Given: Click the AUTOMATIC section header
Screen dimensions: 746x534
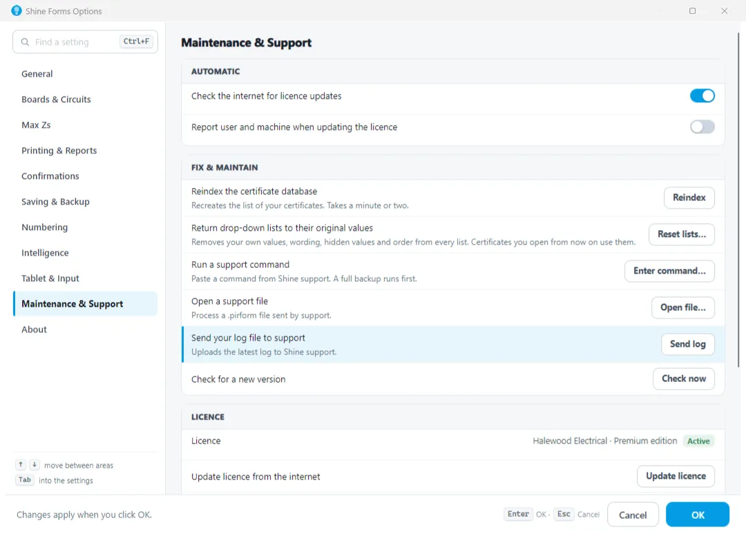Looking at the screenshot, I should point(216,71).
